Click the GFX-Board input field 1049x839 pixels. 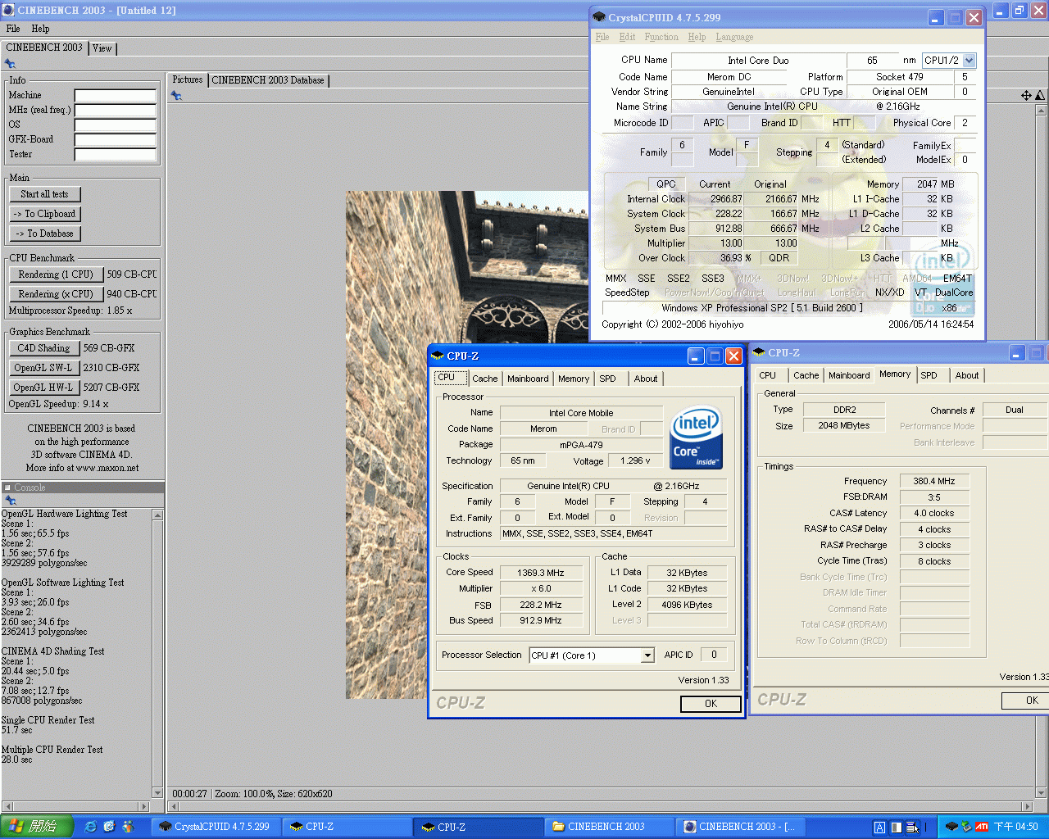coord(116,140)
